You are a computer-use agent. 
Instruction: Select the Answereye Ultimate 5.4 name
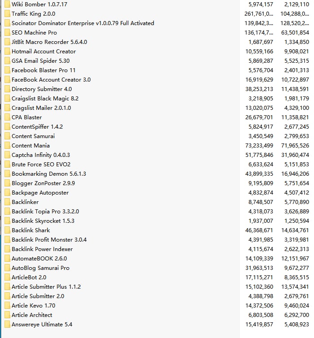point(42,324)
